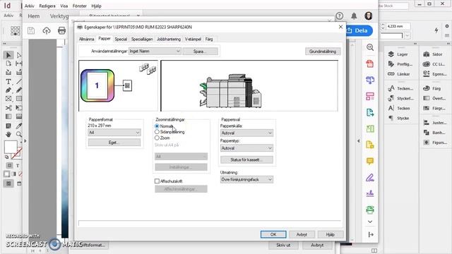The width and height of the screenshot is (452, 254).
Task: Open the Redigera menu
Action: 47,6
